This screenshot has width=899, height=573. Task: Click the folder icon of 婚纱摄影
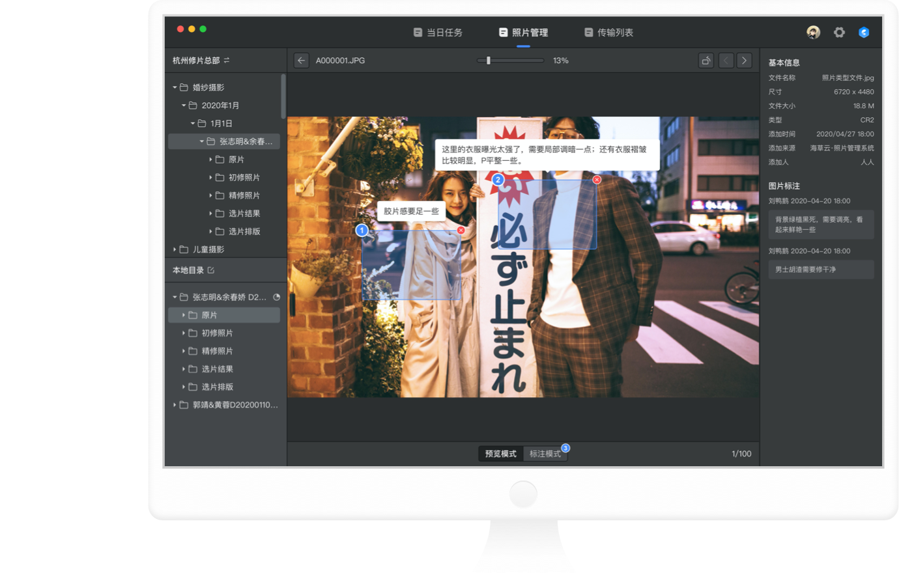(184, 87)
